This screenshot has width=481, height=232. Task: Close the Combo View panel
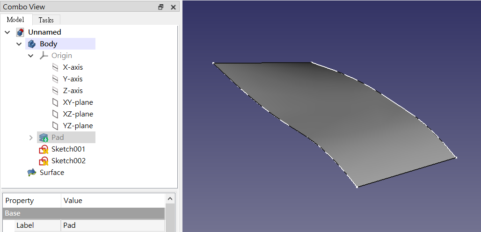[173, 7]
